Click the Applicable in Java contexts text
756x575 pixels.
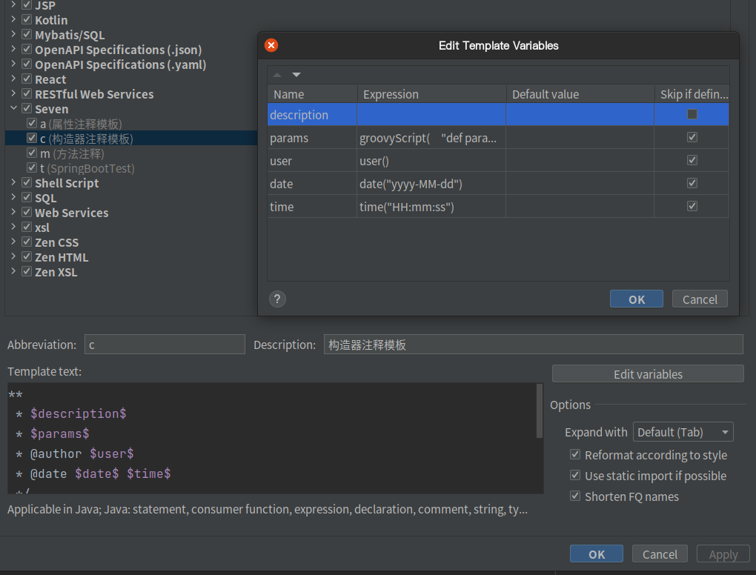(x=267, y=509)
